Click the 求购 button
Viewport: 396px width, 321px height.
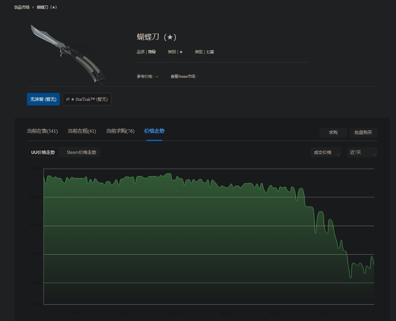click(333, 132)
